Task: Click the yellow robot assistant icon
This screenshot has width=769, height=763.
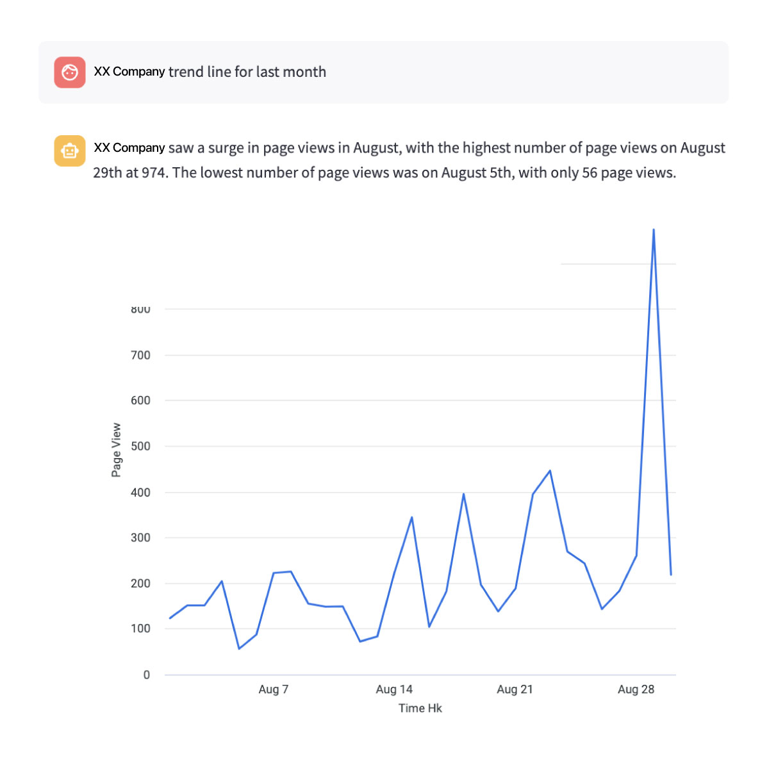Action: [70, 151]
